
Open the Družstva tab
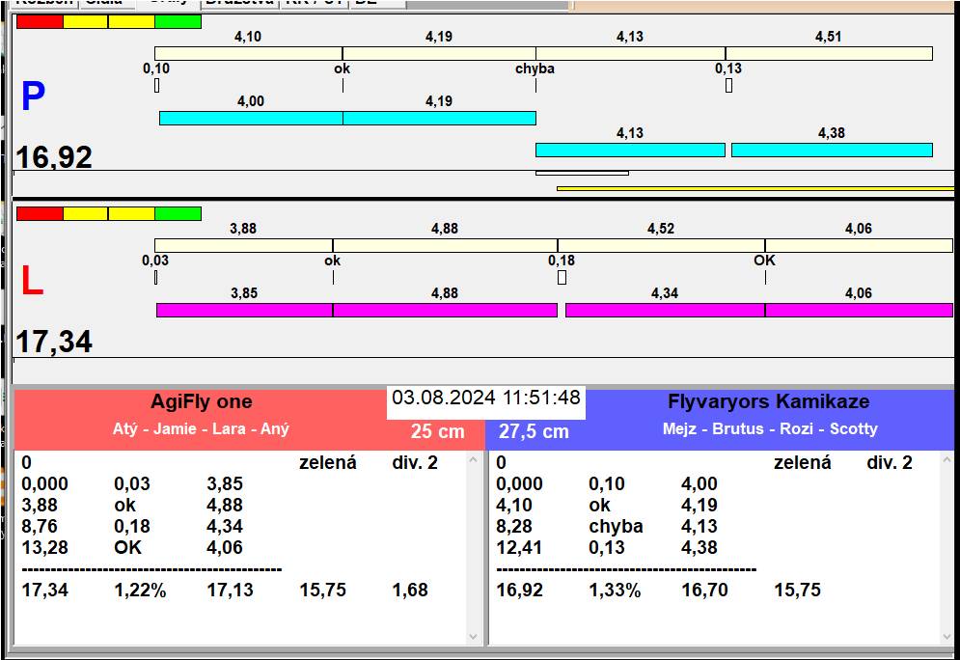click(238, 3)
